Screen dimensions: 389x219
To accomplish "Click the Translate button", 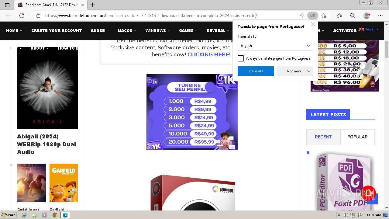I will click(256, 71).
